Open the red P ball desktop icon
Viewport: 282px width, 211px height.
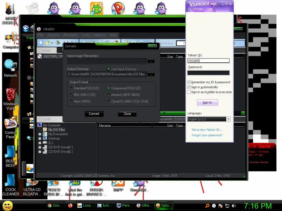pyautogui.click(x=118, y=8)
